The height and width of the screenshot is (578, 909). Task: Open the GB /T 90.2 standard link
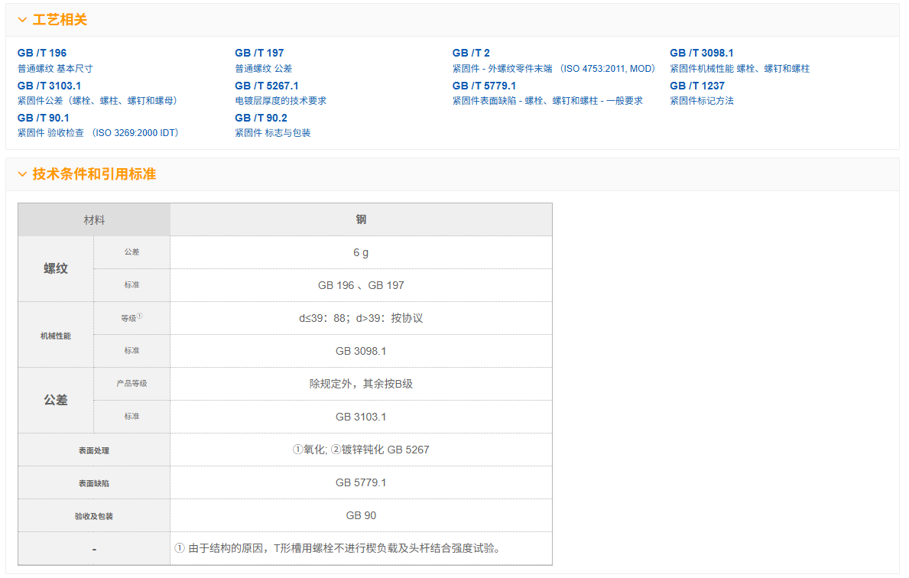(x=261, y=118)
